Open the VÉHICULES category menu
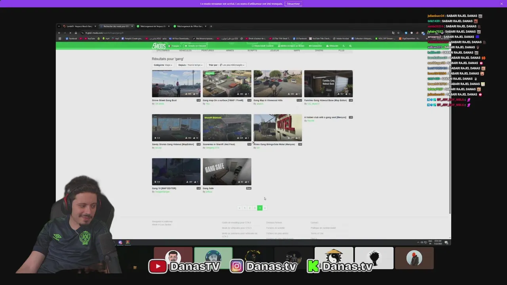 [x=185, y=51]
